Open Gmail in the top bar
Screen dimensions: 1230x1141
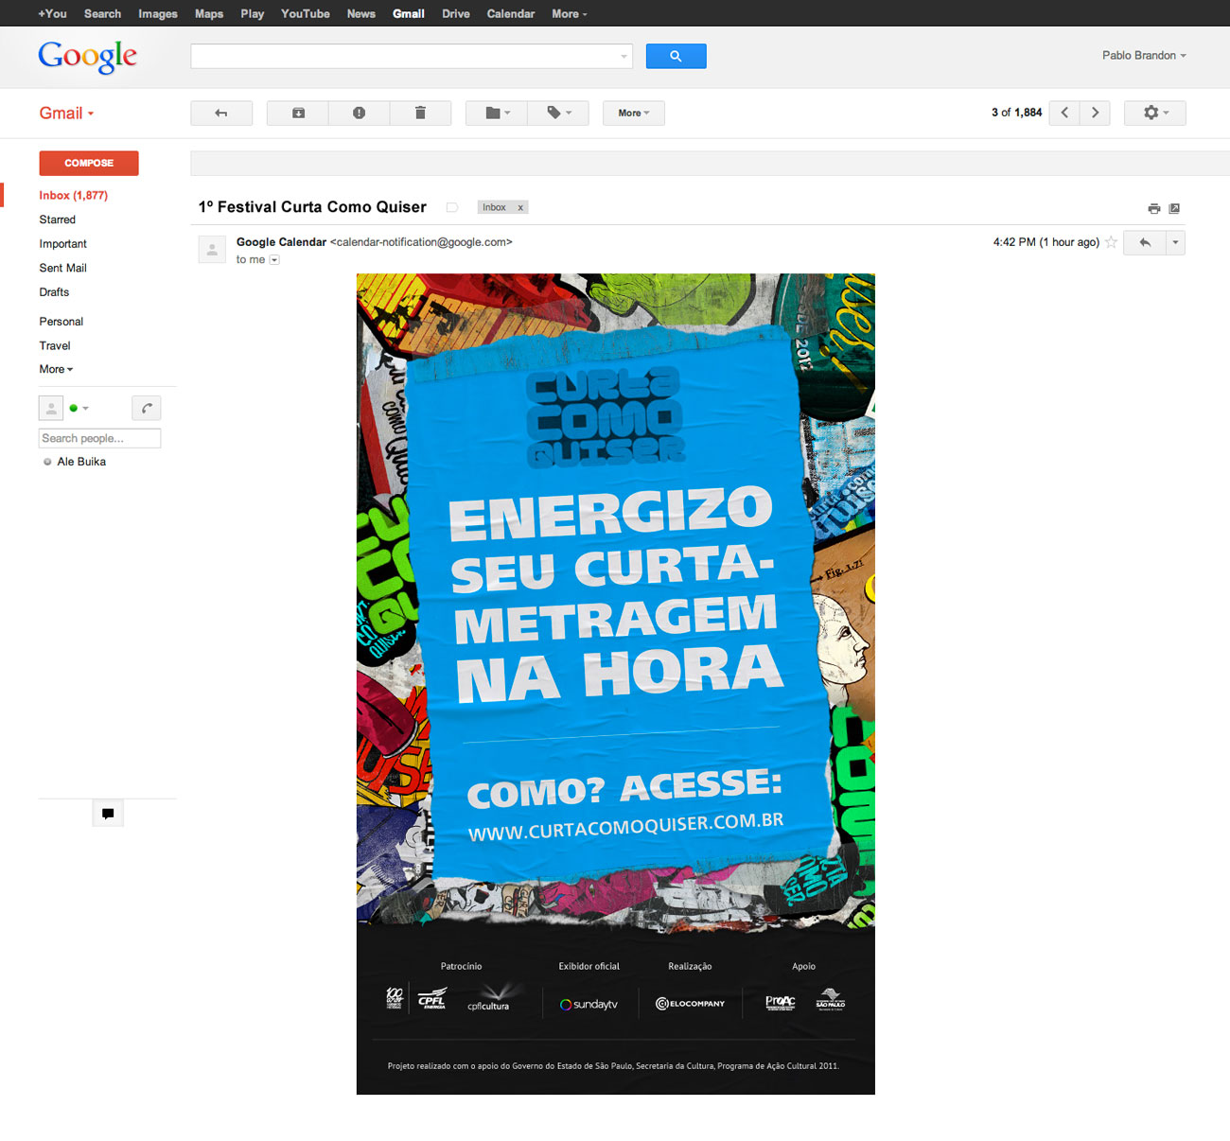pyautogui.click(x=409, y=13)
